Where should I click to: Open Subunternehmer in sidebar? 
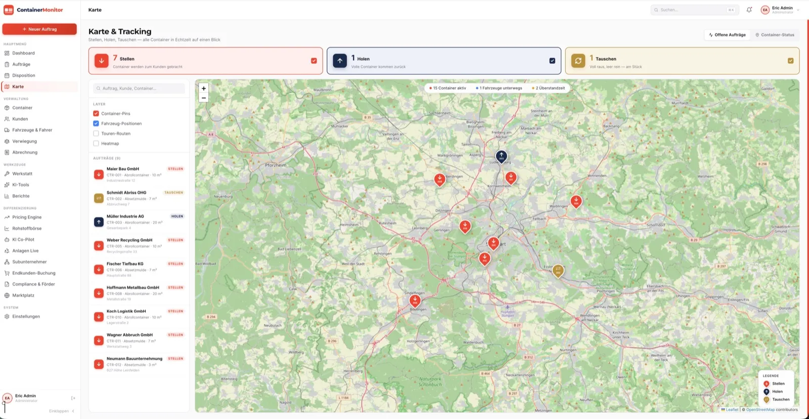[40, 262]
